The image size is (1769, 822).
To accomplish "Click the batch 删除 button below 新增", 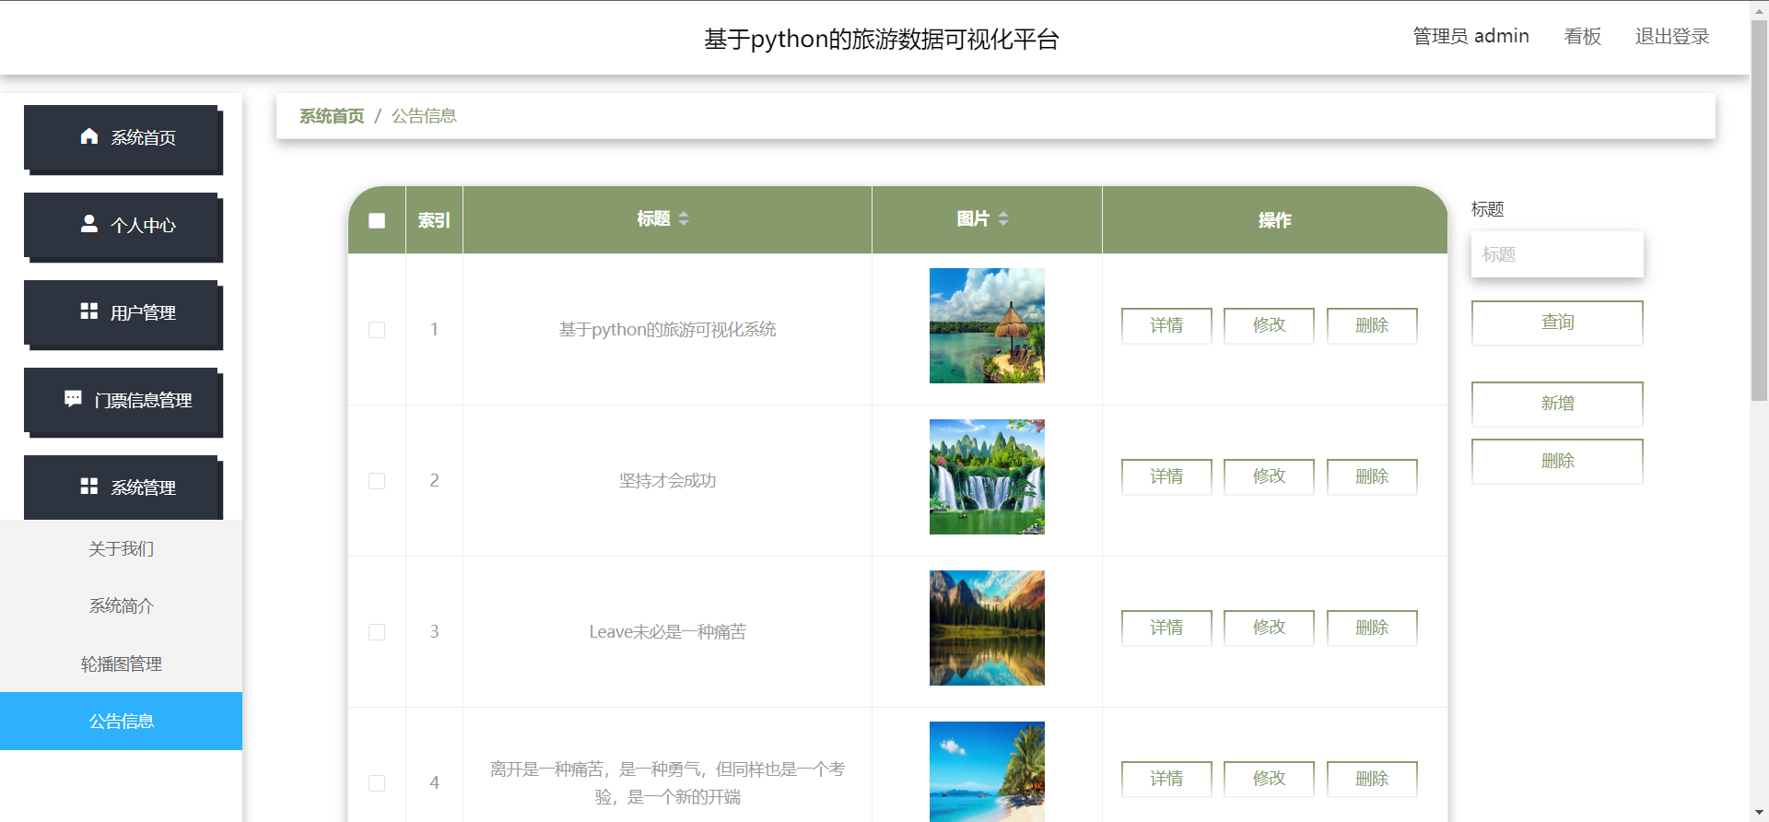I will (x=1557, y=461).
